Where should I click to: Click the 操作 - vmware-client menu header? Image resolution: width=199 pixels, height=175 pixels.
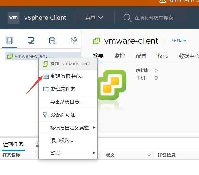coord(68,64)
